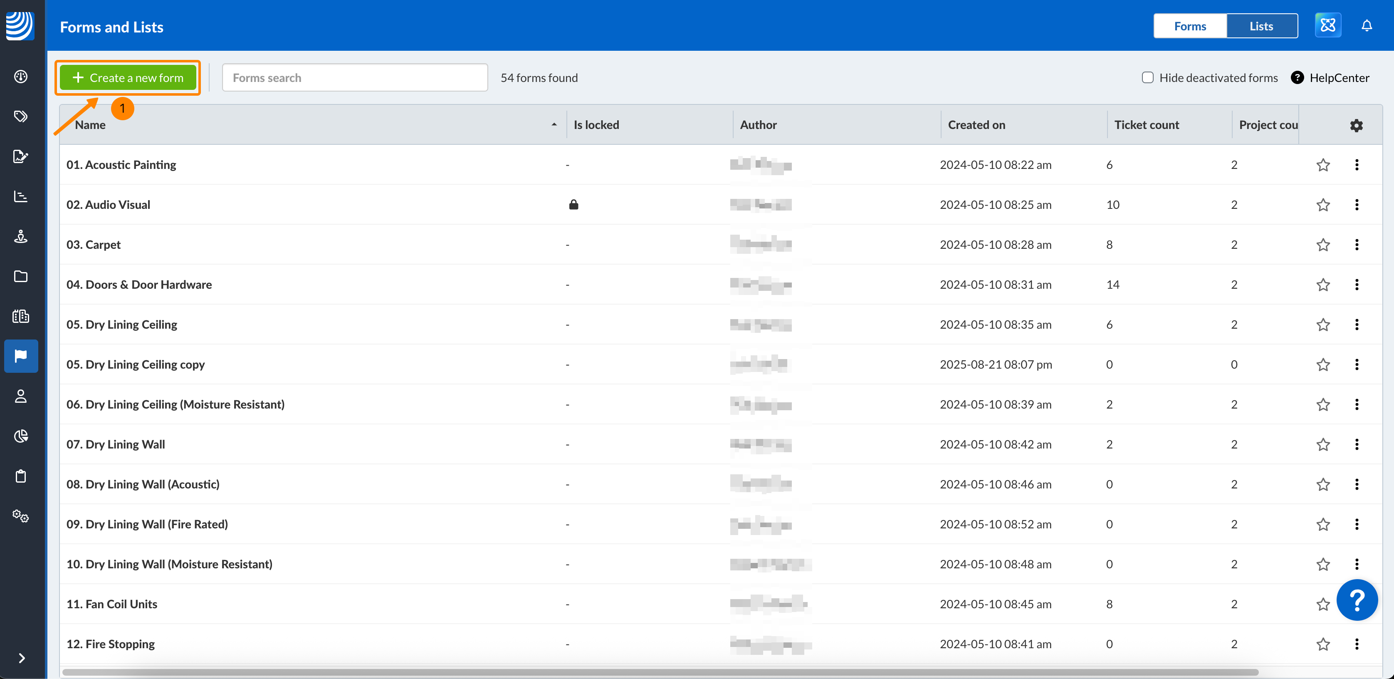The width and height of the screenshot is (1394, 679).
Task: Open table column settings gear icon
Action: 1356,125
